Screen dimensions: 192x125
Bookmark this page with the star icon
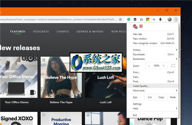pos(120,19)
